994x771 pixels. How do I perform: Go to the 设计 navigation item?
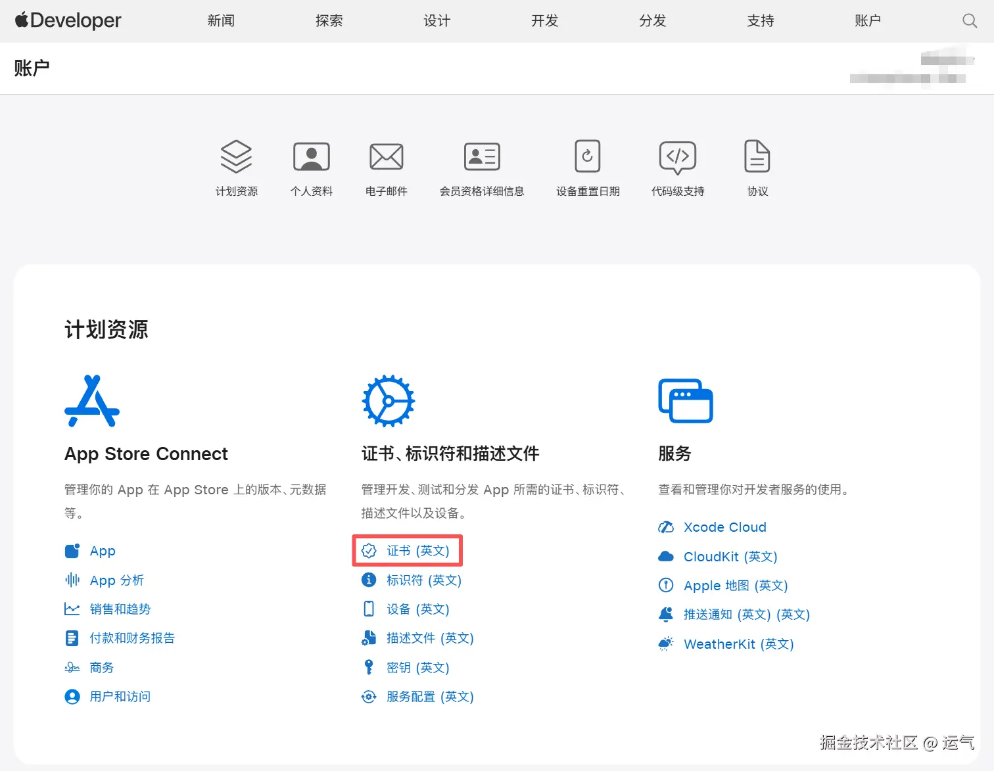click(x=437, y=21)
